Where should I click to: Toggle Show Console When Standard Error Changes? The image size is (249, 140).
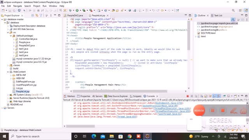click(219, 96)
